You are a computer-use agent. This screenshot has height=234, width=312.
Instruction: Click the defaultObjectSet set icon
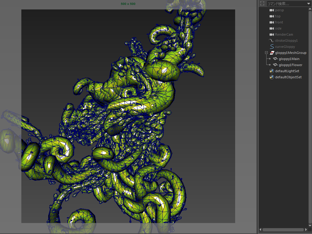[x=272, y=77]
